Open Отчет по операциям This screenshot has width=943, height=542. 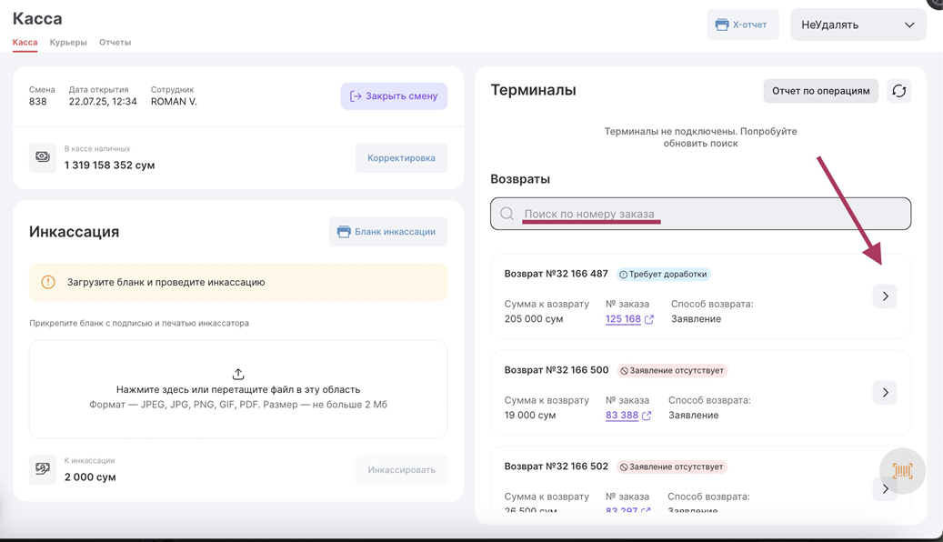[x=820, y=91]
